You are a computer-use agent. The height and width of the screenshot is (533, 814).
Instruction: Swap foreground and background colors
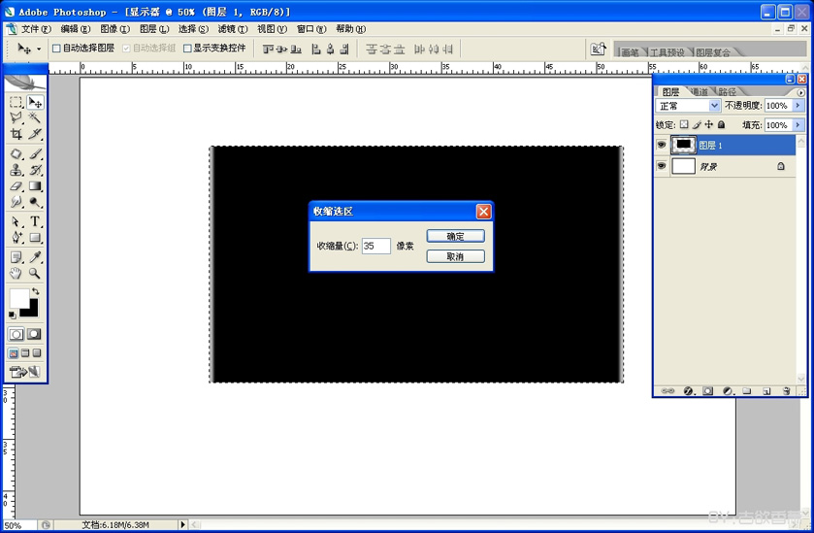[x=35, y=291]
